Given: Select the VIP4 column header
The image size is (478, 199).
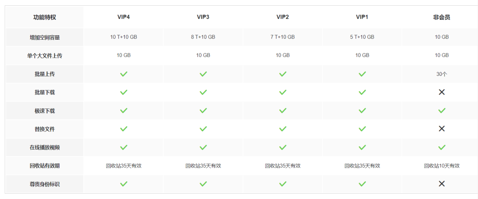Looking at the screenshot, I should point(123,17).
